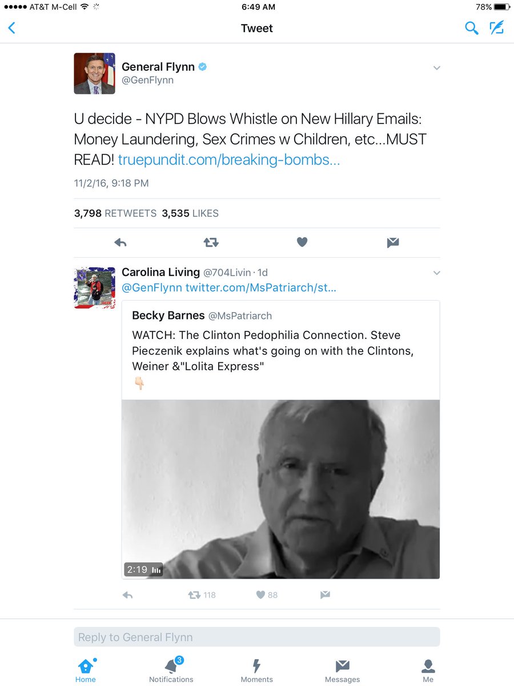The width and height of the screenshot is (514, 686).
Task: Like General Flynn's tweet heart icon
Action: [x=302, y=242]
